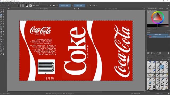Screen dimensions: 170x95
Task: Select the Calligraphy tool
Action: 3,12
